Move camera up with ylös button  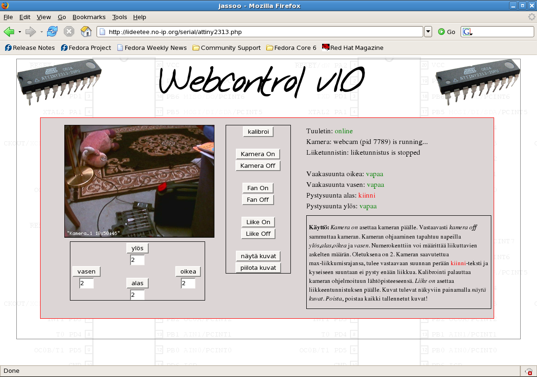(138, 248)
